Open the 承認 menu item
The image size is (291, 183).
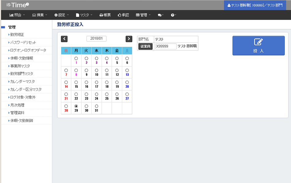(123, 15)
